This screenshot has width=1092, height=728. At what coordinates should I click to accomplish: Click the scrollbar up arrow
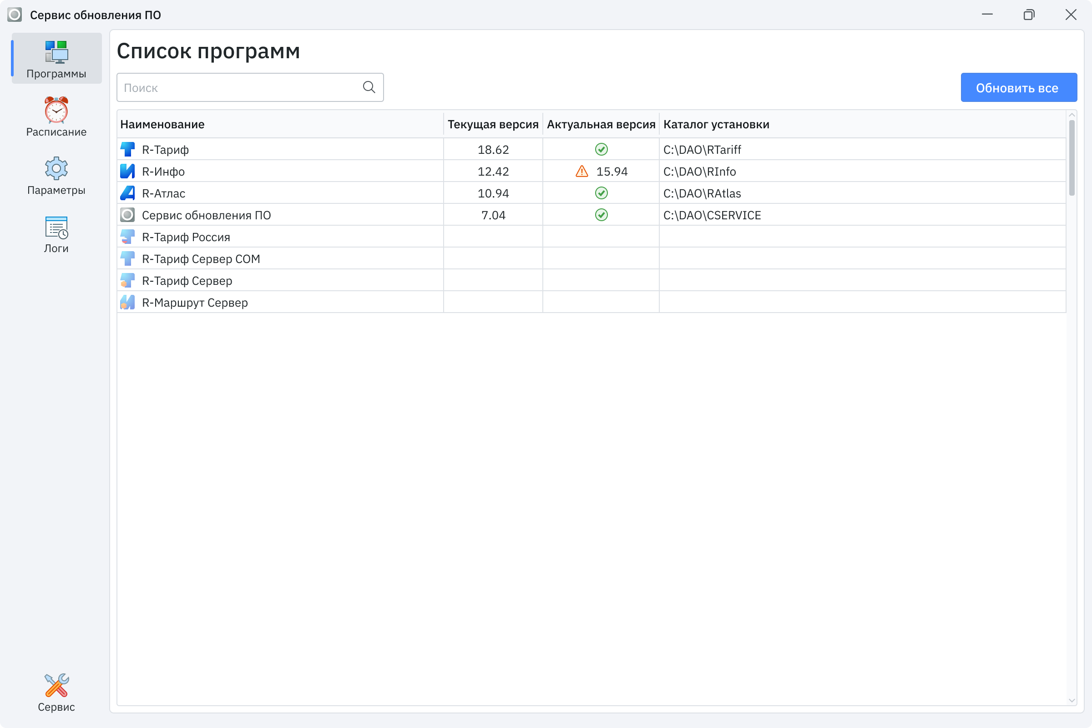click(x=1072, y=115)
